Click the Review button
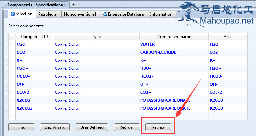This screenshot has height=136, width=256. [158, 127]
